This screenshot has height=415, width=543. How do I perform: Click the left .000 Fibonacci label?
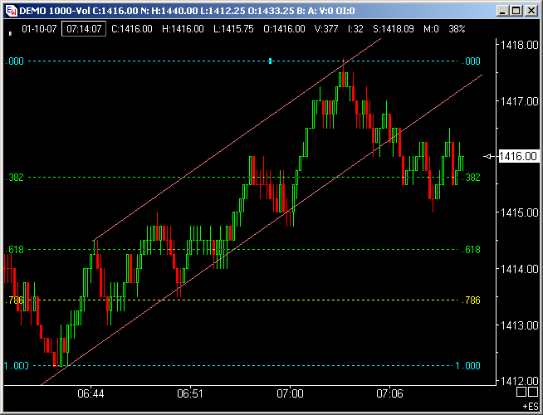15,61
